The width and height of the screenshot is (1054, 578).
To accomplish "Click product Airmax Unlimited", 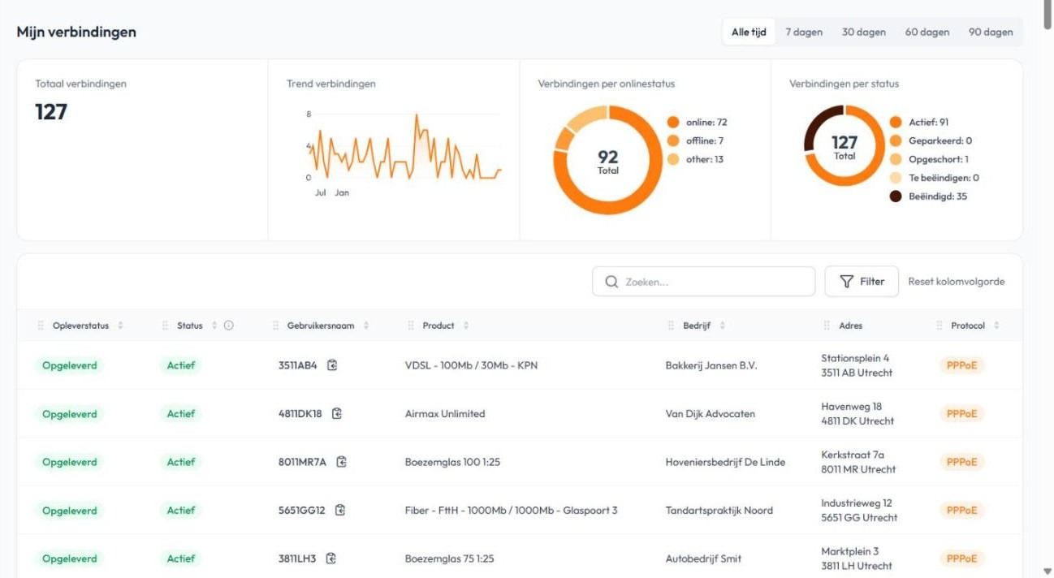I will click(445, 414).
